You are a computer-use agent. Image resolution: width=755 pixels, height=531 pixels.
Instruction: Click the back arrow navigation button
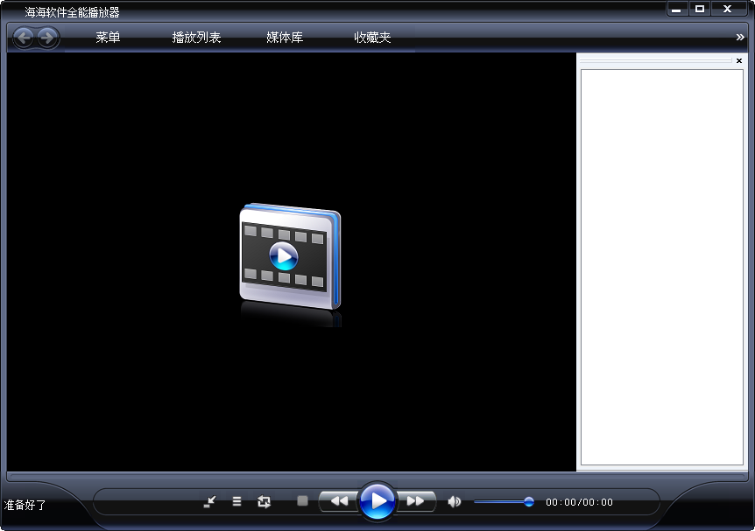24,38
